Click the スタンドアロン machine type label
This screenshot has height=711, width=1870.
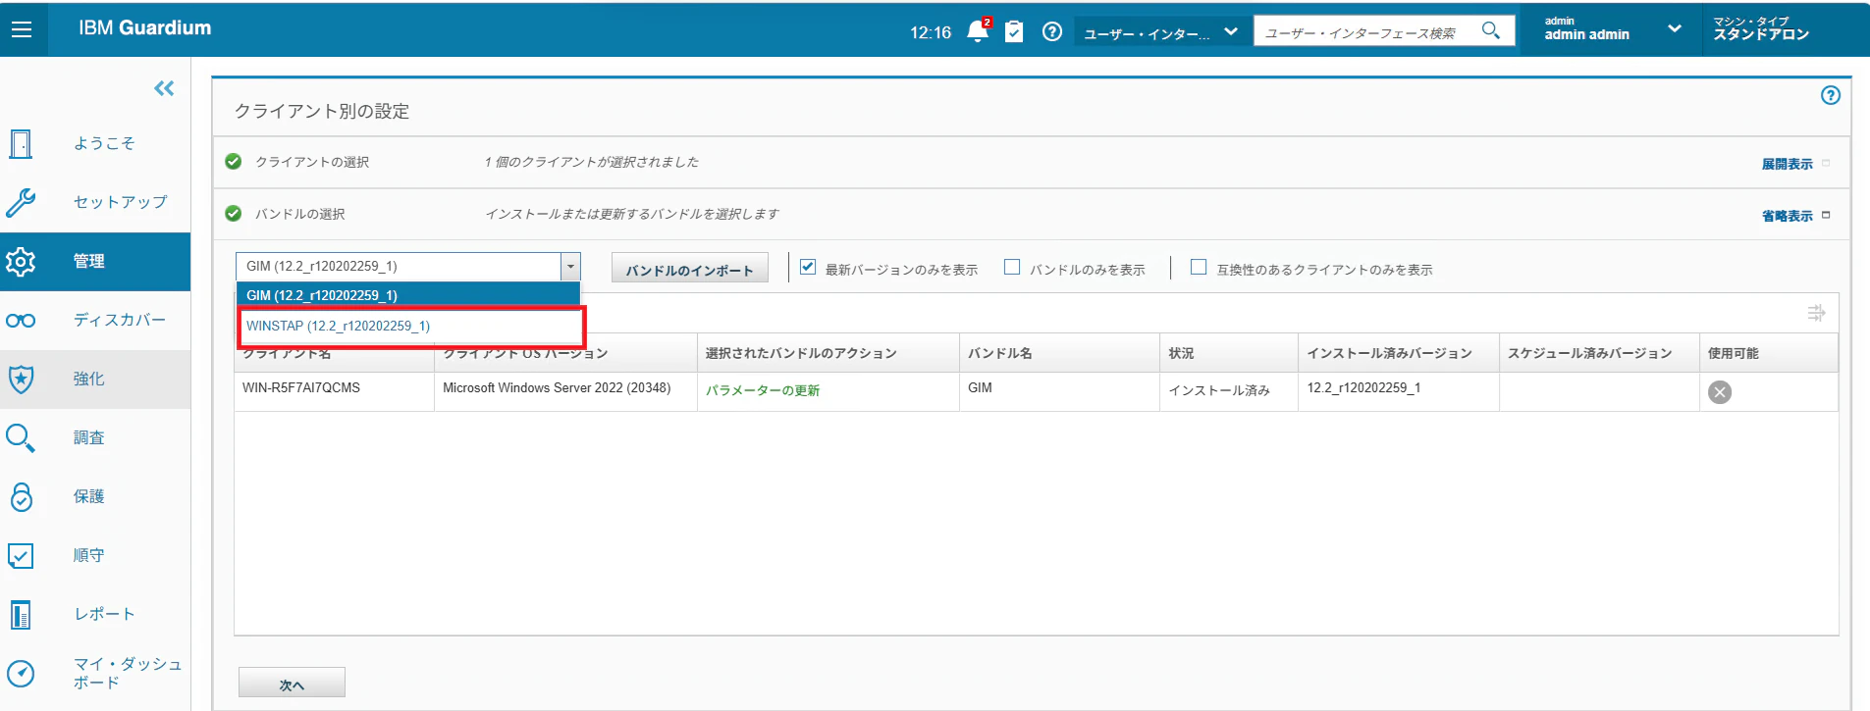(x=1761, y=34)
